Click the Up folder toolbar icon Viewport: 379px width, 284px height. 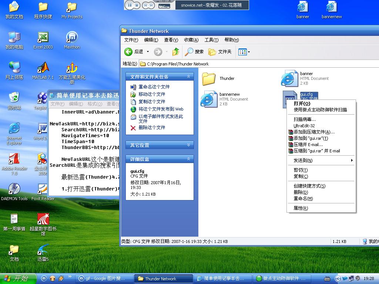[176, 52]
